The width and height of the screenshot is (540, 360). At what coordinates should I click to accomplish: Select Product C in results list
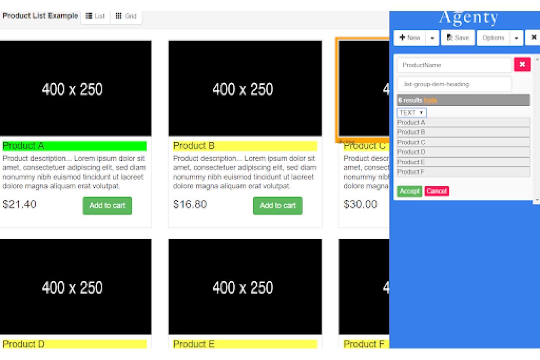(x=463, y=142)
